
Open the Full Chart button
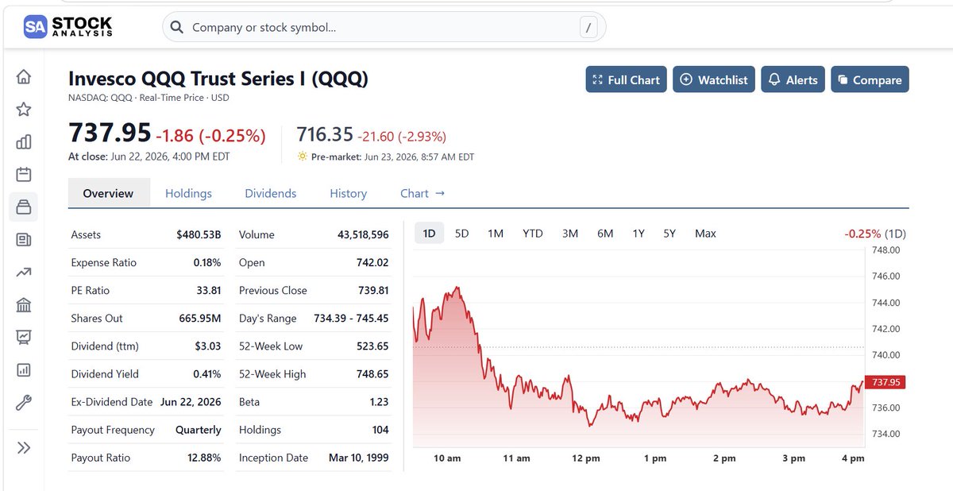(x=626, y=79)
